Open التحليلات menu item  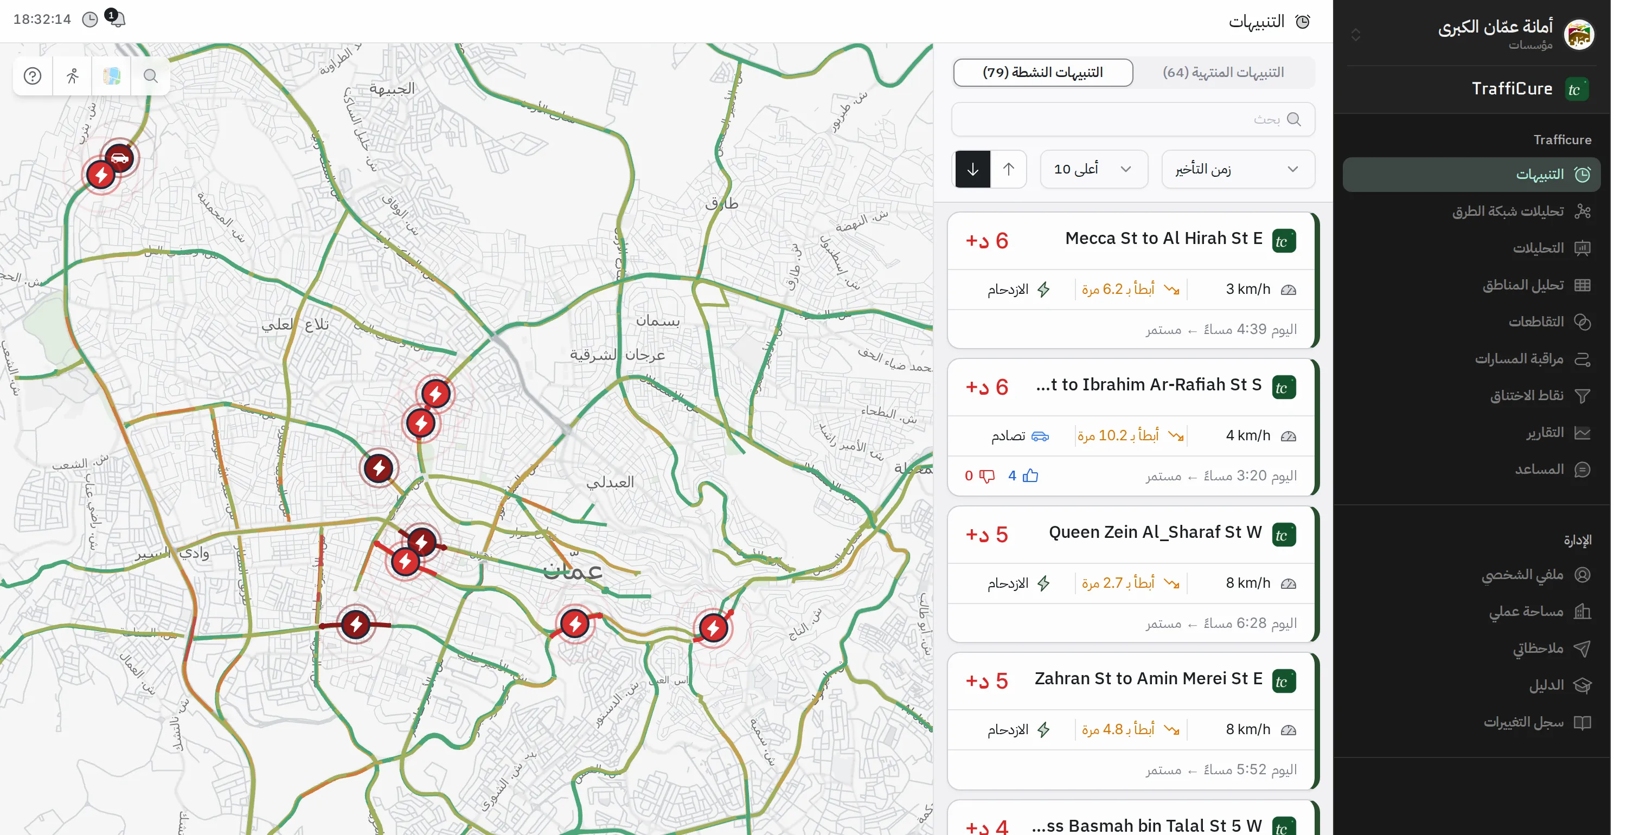[1471, 248]
